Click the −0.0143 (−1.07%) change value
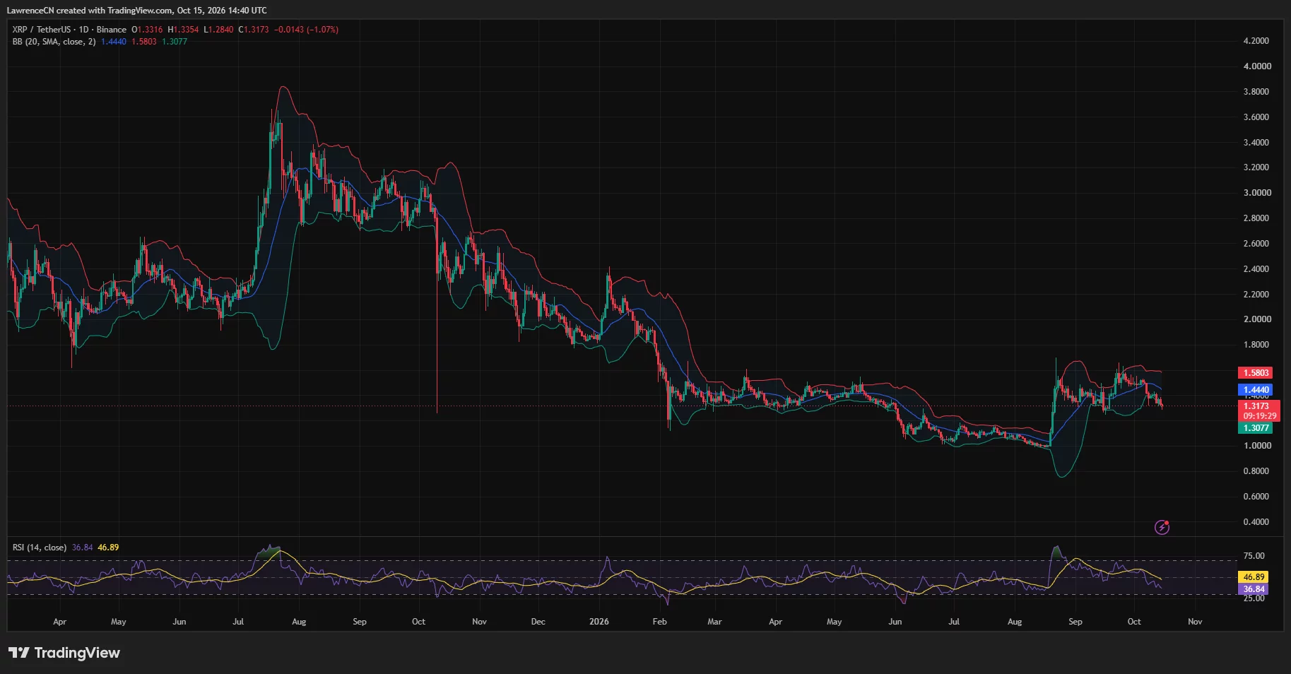The image size is (1291, 674). click(307, 30)
